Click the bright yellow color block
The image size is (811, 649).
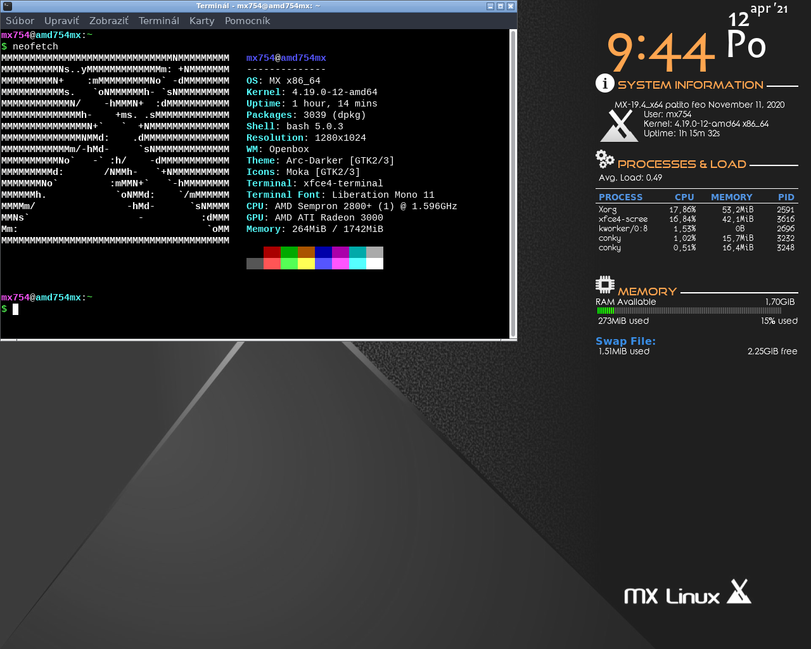click(x=306, y=264)
